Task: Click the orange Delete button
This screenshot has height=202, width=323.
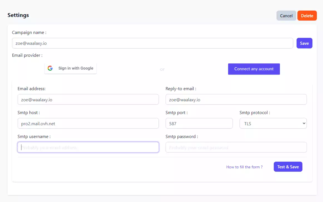Action: 307,16
